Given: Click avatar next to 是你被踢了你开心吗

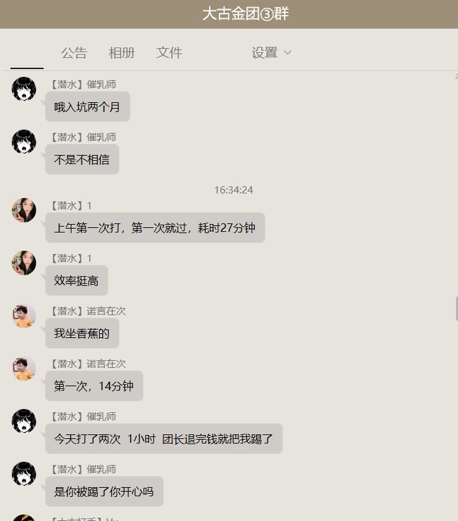Looking at the screenshot, I should coord(24,474).
